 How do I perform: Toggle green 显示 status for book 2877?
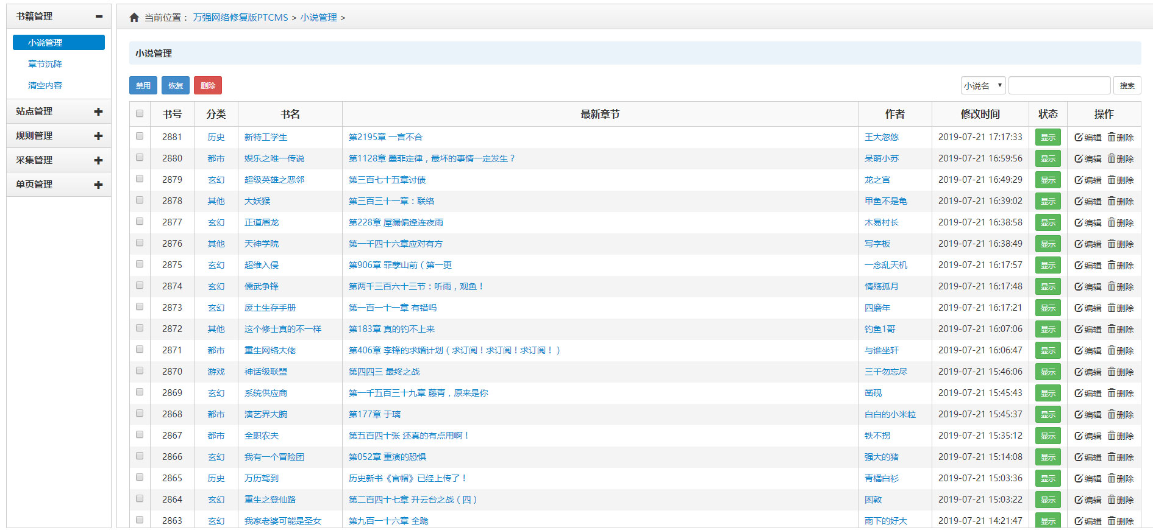point(1048,223)
